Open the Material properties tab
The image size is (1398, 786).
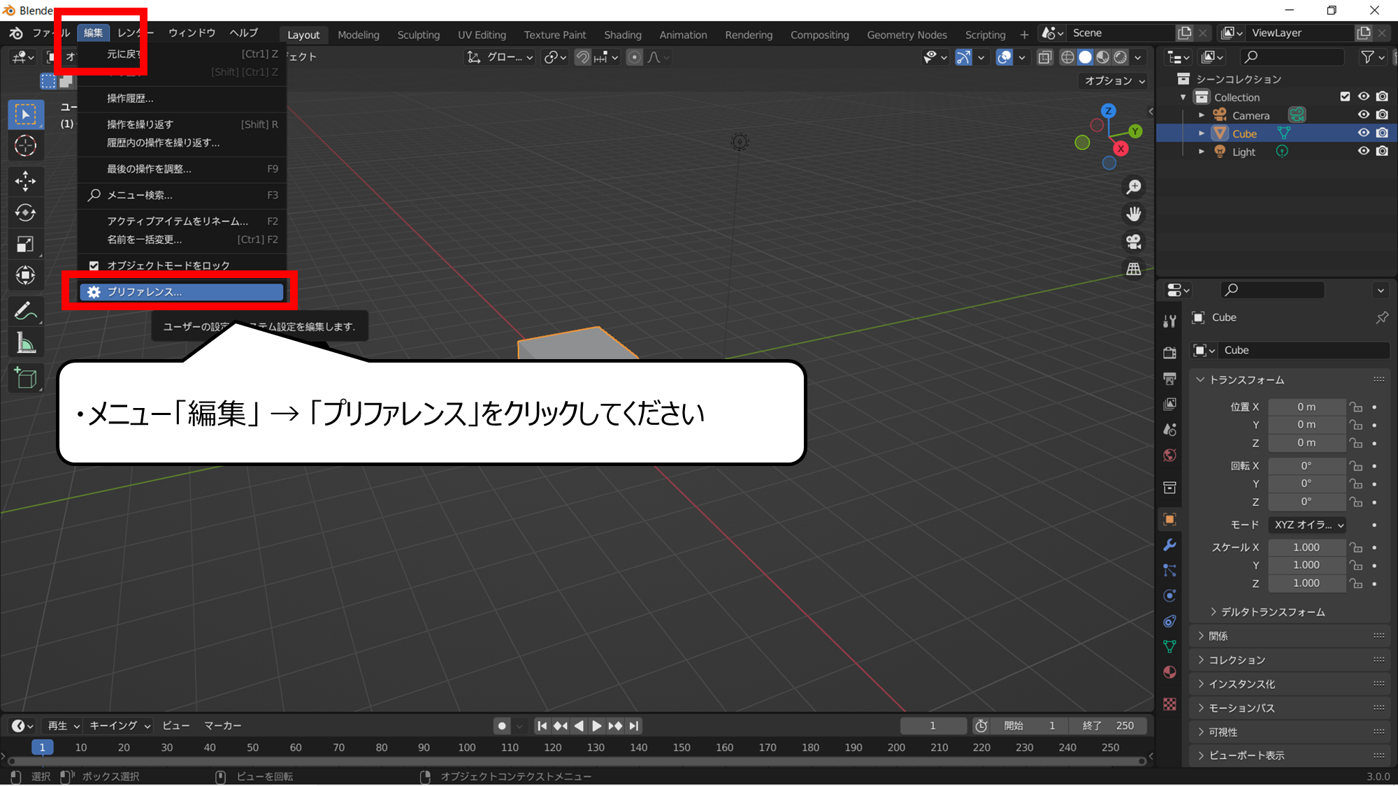1169,673
